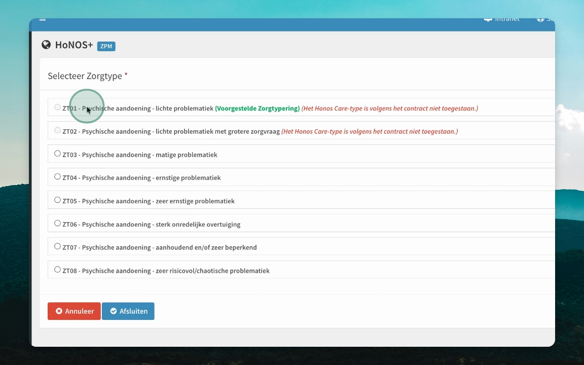Click the Intranet monitor icon

[488, 19]
